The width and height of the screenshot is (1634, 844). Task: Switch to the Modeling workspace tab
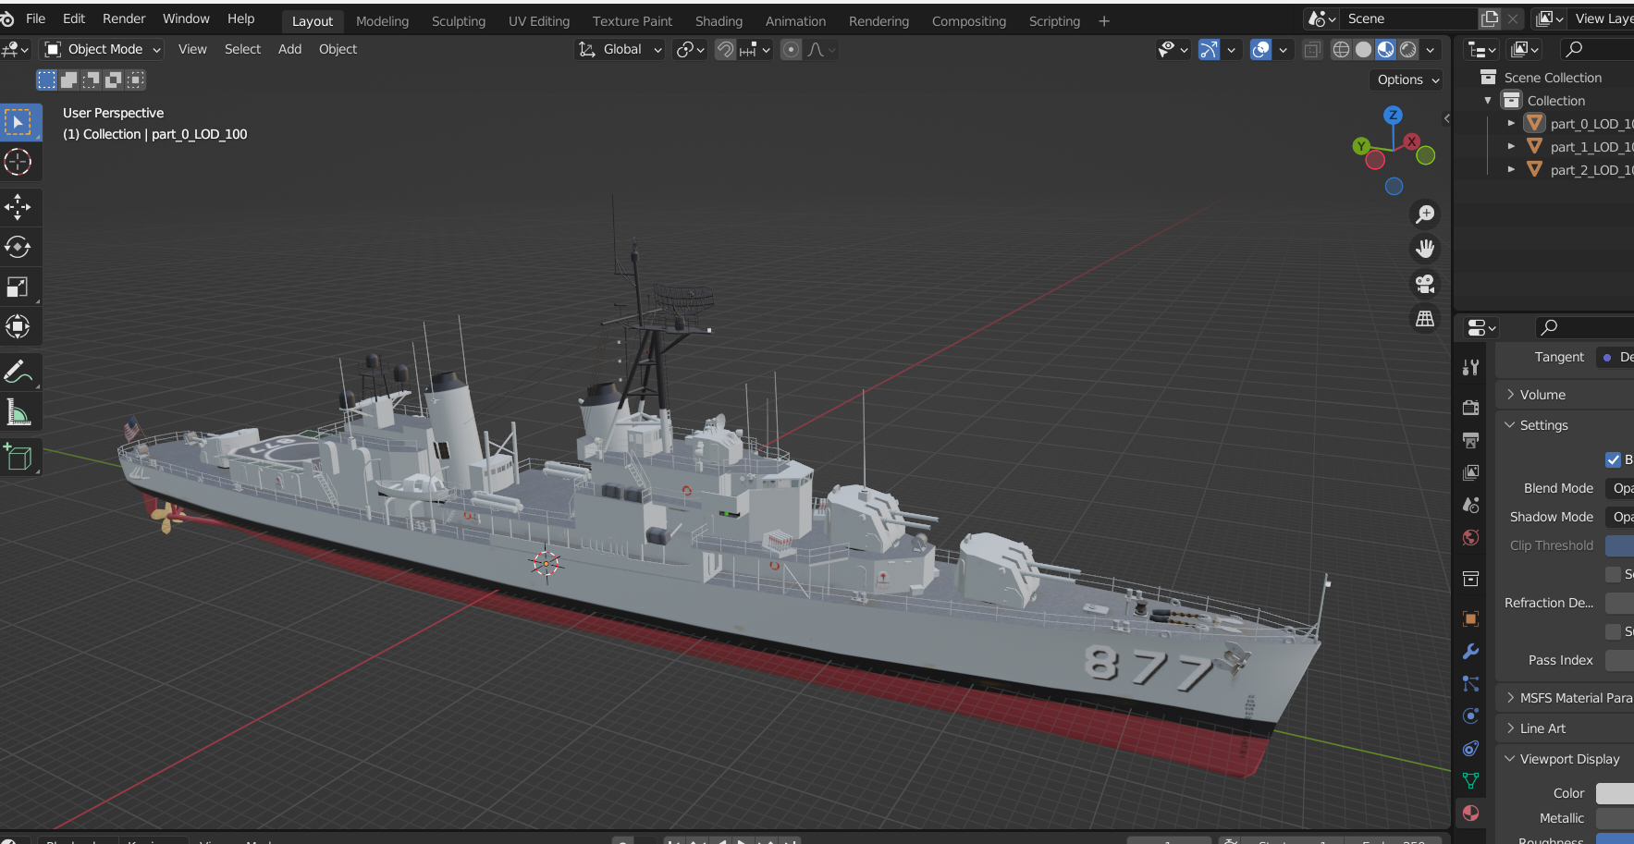(x=382, y=21)
